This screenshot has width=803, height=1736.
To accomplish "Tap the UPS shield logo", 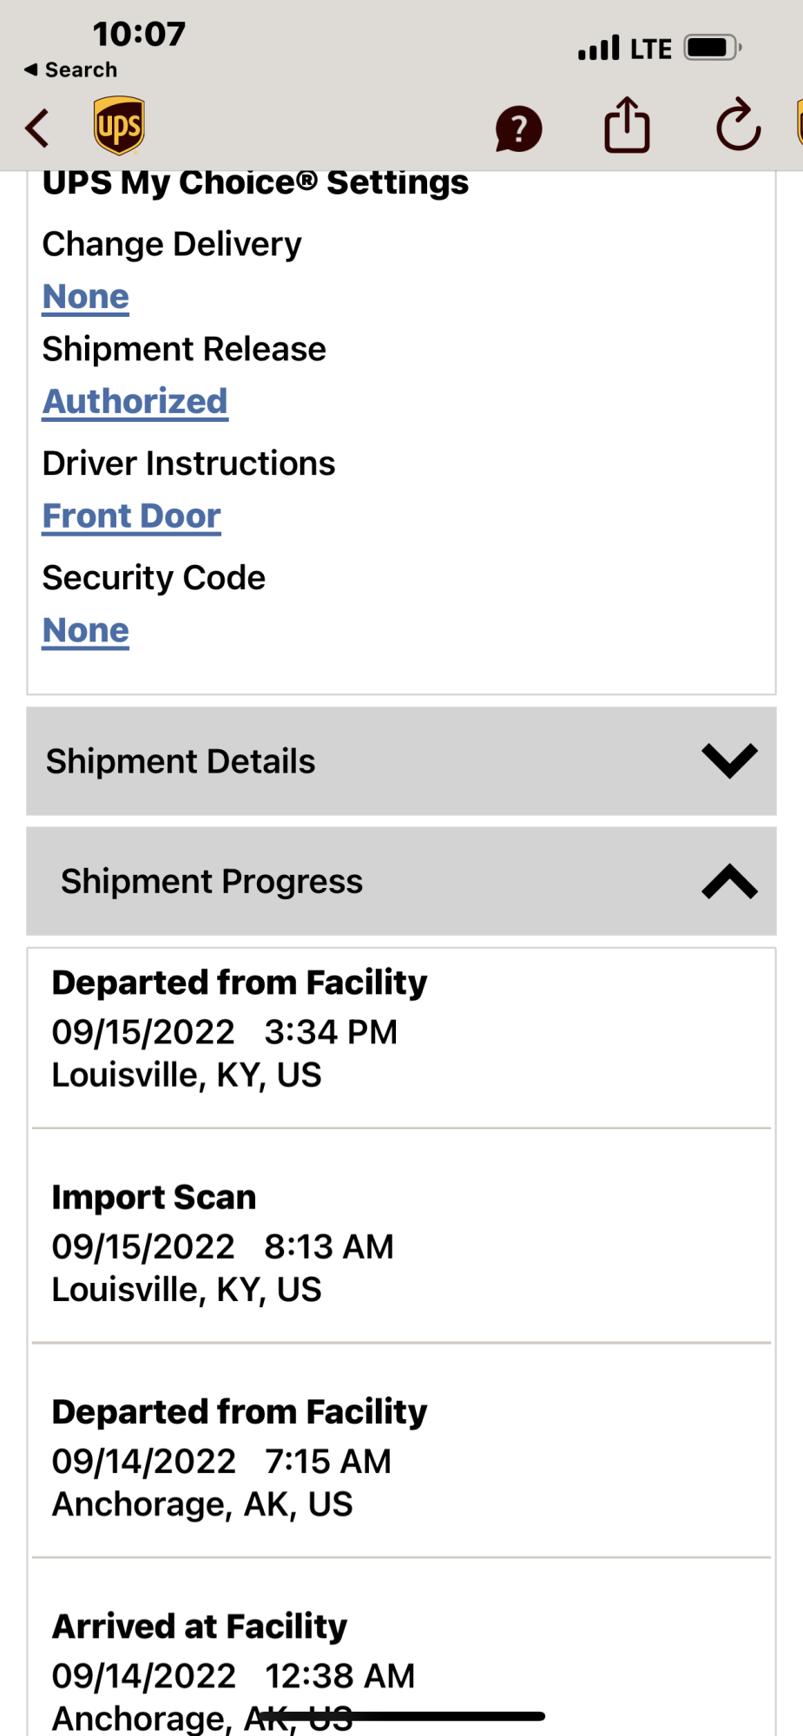I will [x=119, y=126].
